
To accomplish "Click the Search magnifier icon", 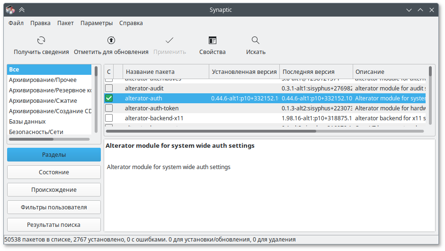I will click(x=256, y=41).
